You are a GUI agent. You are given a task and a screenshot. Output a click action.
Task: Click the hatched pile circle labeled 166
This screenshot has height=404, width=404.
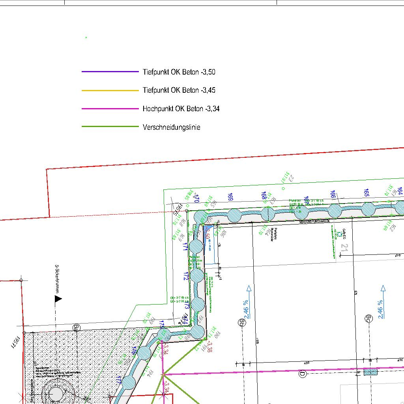click(x=335, y=210)
